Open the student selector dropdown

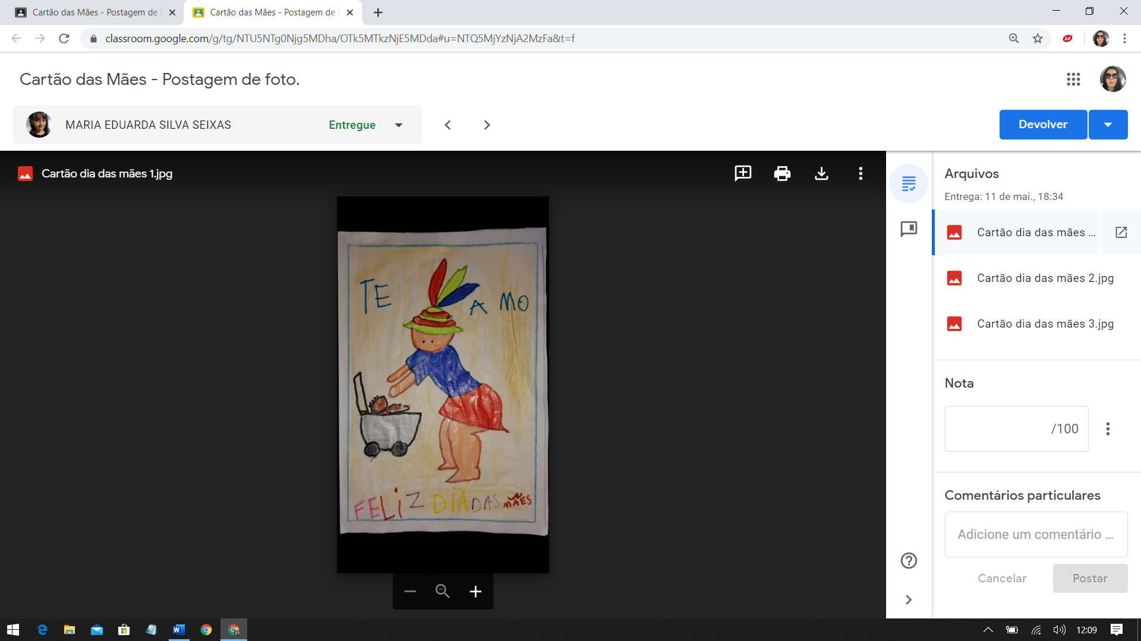[218, 125]
